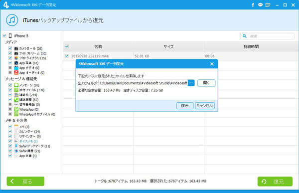This screenshot has height=193, width=299.
Task: Uncheck the 連絡先 (254) checkbox
Action: [x=10, y=95]
